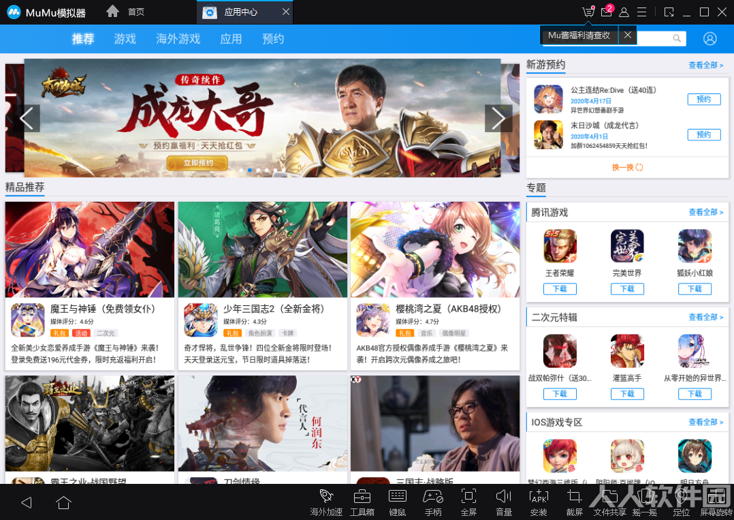
Task: Open the 工具箱 toolbox
Action: click(x=362, y=502)
